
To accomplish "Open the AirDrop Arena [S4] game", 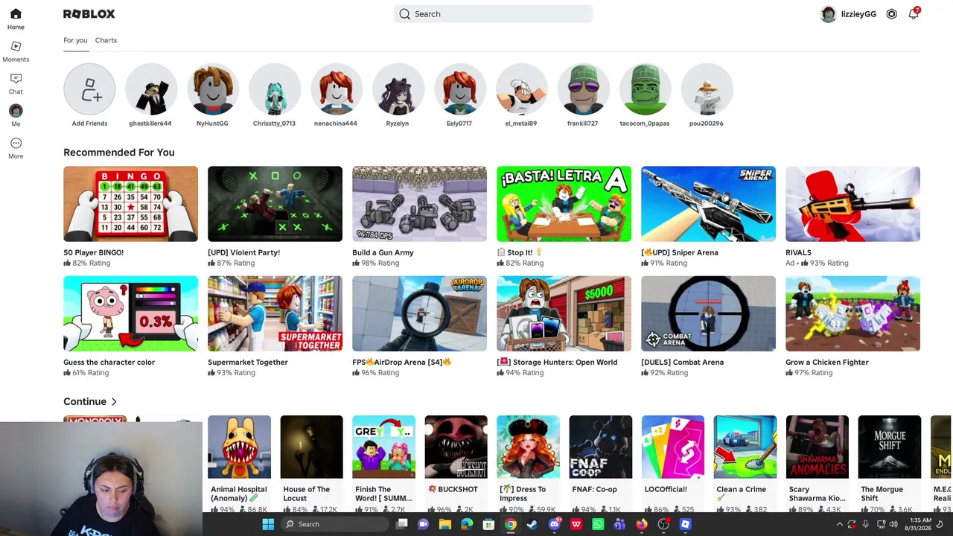I will point(419,313).
